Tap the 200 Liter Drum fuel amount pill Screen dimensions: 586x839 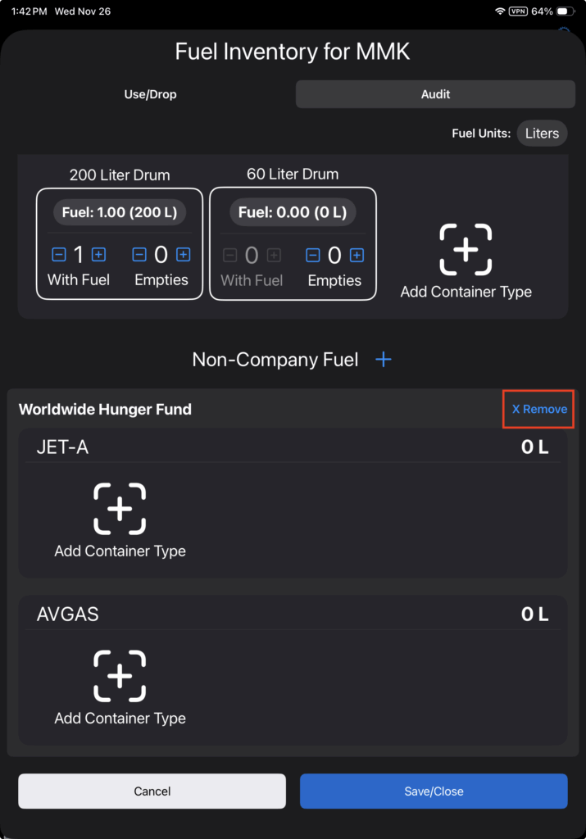[120, 212]
